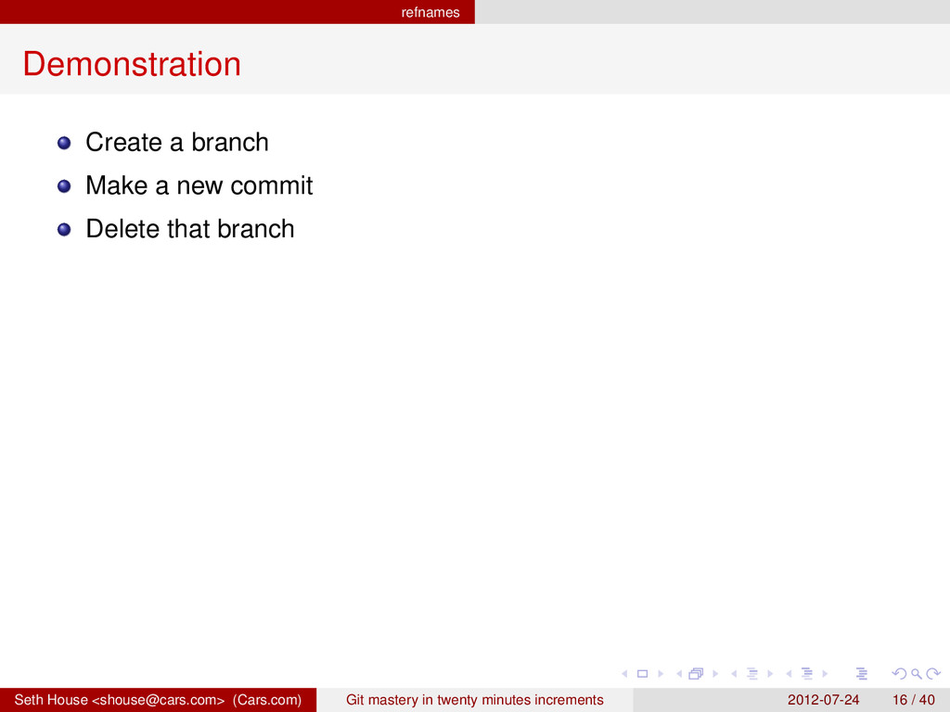Jump to previous section using arrow before section icon

pyautogui.click(x=789, y=674)
